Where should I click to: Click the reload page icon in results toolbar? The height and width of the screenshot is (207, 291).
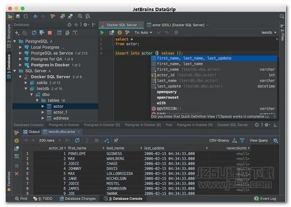pyautogui.click(x=77, y=140)
